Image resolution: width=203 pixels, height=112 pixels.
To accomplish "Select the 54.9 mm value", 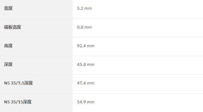I will 86,102.
